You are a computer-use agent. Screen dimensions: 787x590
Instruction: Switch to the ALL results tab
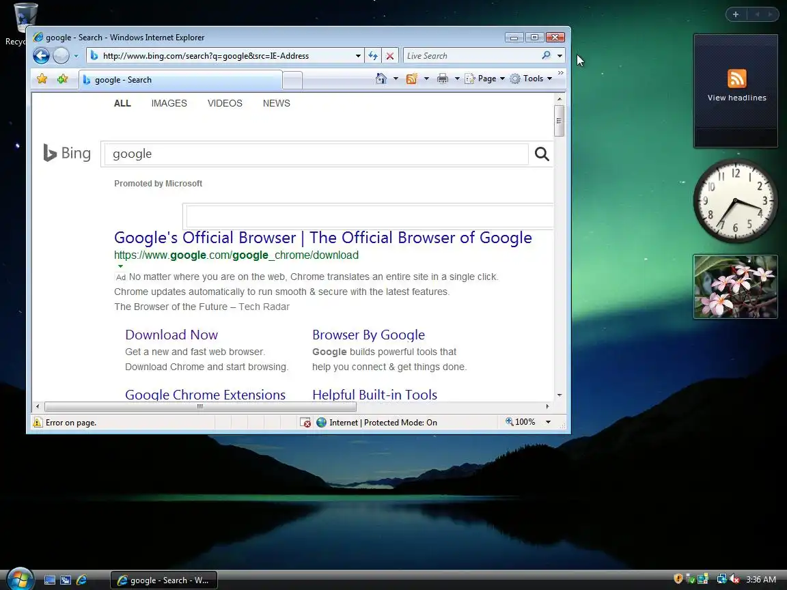pos(122,103)
